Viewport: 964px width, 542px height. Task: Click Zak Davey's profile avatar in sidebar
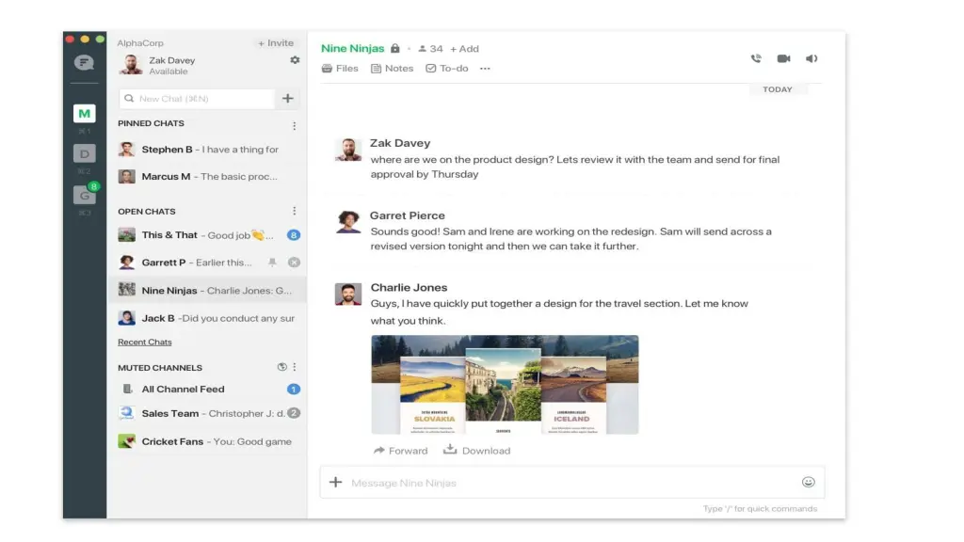(130, 65)
